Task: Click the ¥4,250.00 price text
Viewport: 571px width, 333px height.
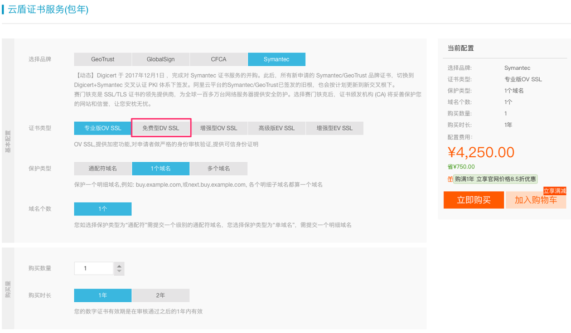Action: click(481, 152)
